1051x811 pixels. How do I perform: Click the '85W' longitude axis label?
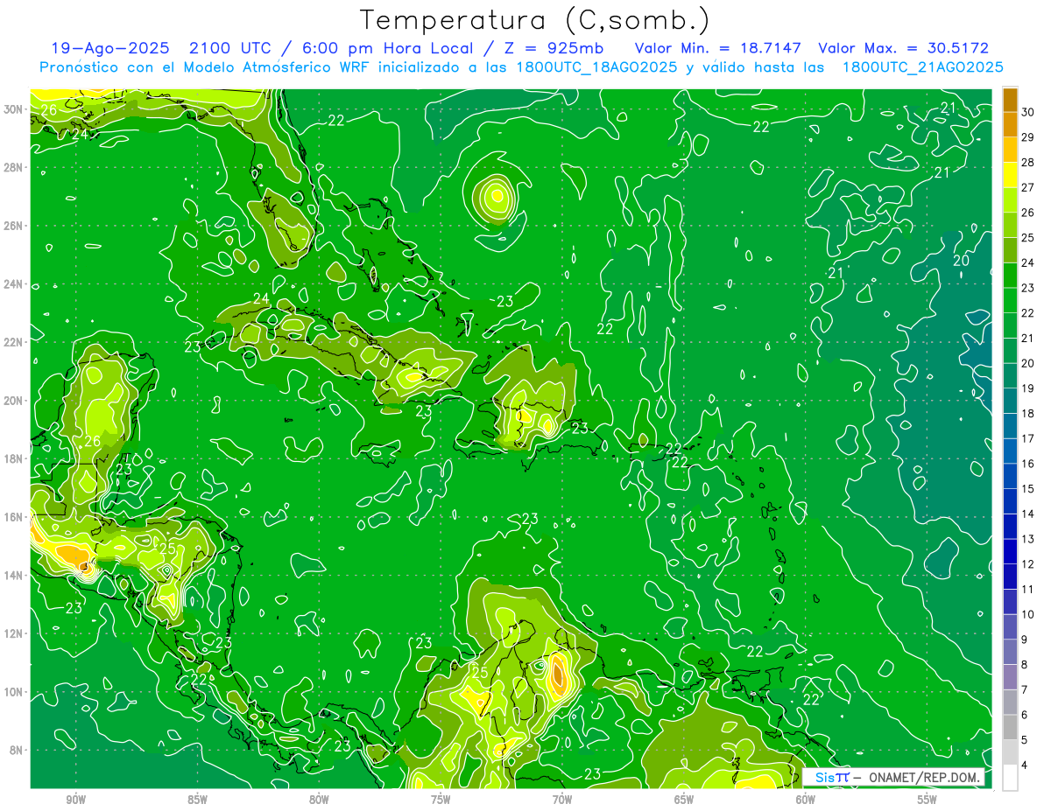click(x=197, y=800)
